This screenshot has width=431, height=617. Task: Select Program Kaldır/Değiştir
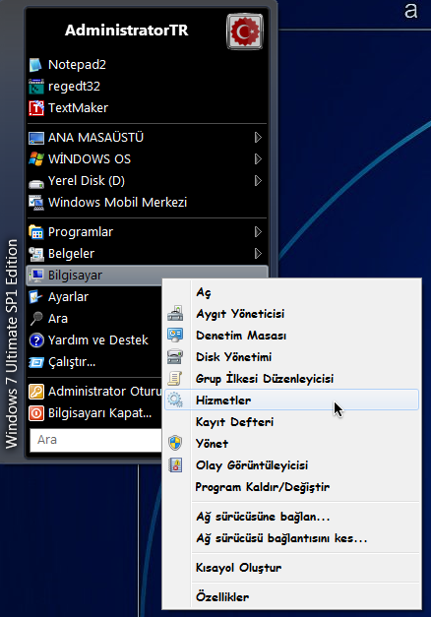tap(291, 487)
